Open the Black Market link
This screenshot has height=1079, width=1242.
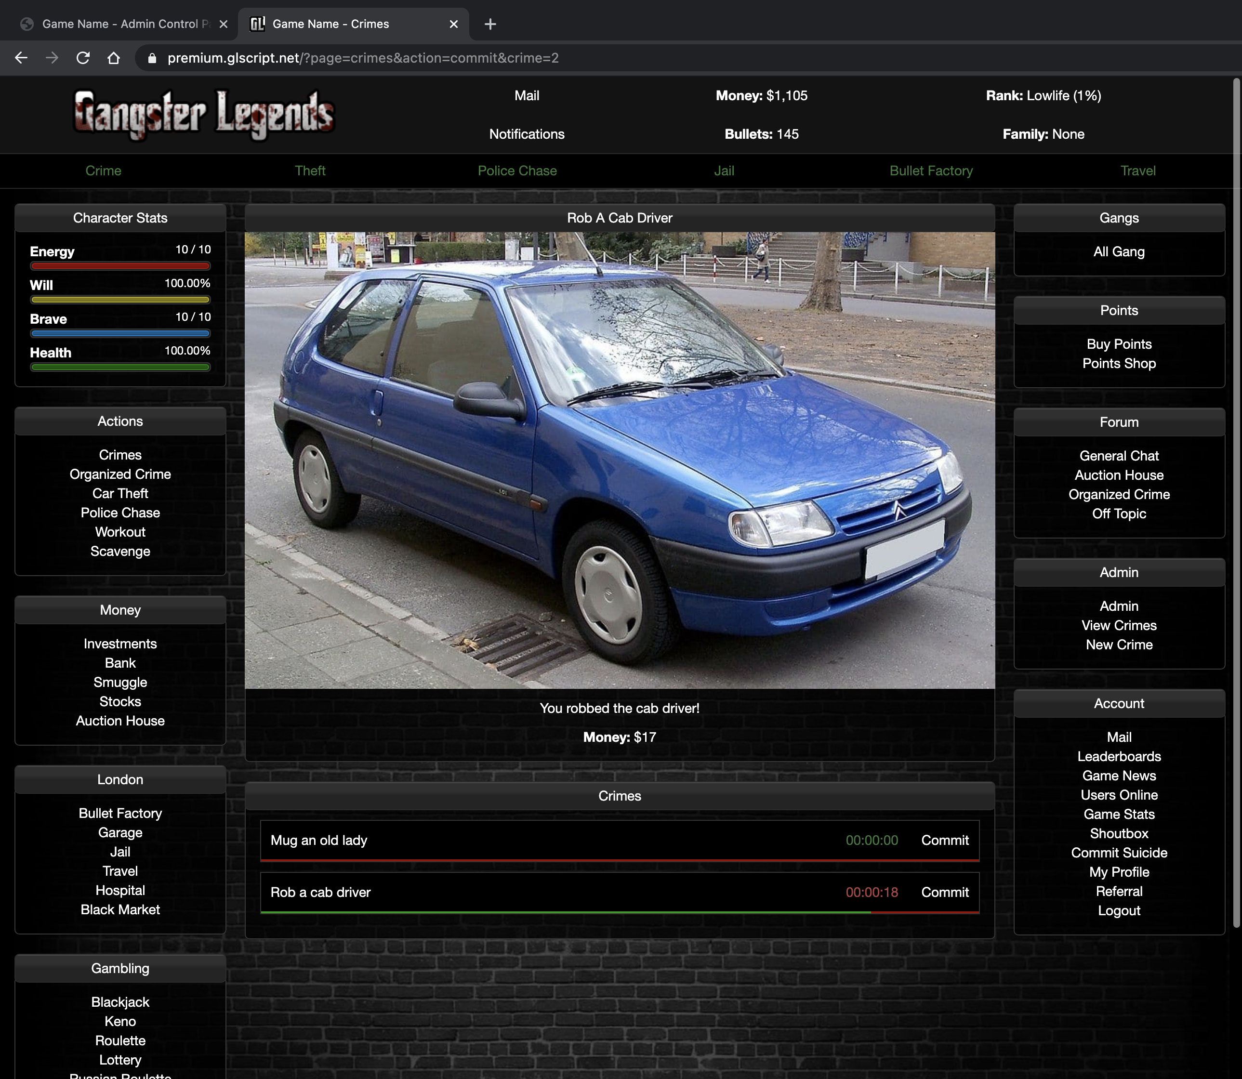tap(120, 910)
